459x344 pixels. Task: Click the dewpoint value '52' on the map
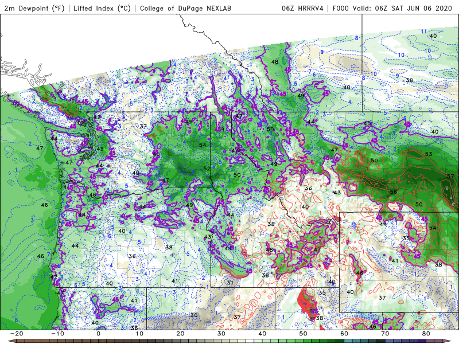pos(207,169)
